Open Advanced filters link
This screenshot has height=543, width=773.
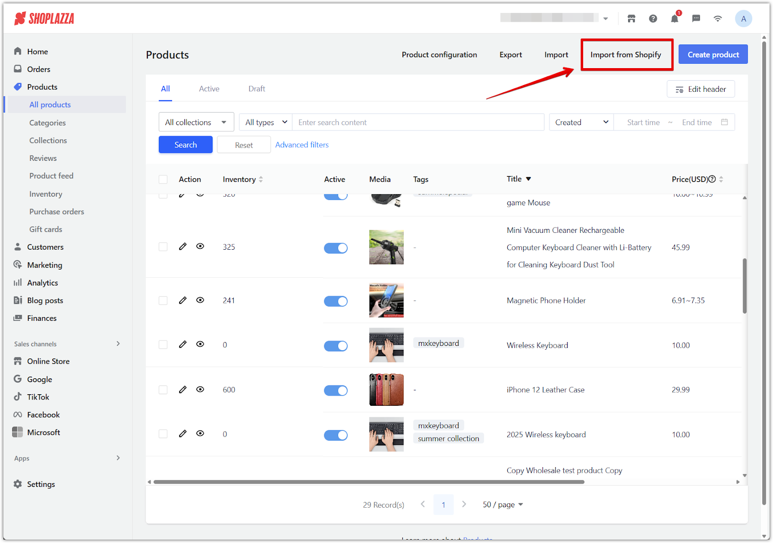[x=302, y=144]
